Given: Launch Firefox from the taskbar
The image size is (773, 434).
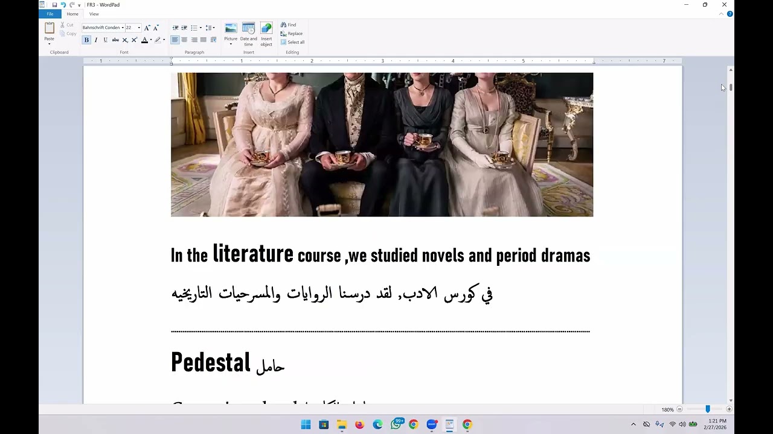Looking at the screenshot, I should [x=359, y=424].
